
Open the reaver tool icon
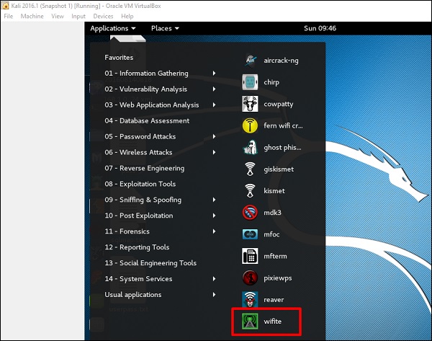pyautogui.click(x=251, y=298)
